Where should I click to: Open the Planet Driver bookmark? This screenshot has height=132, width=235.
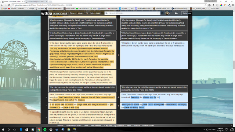pos(69,8)
